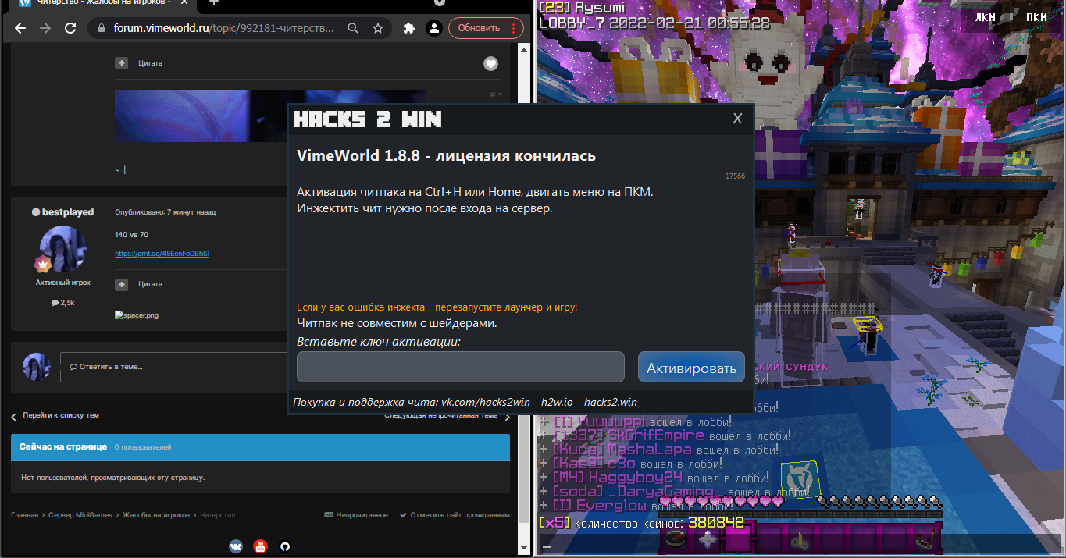The height and width of the screenshot is (558, 1066).
Task: Click Цитата on the top post
Action: [x=151, y=63]
